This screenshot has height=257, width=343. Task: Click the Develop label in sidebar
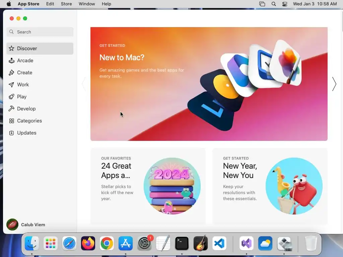click(26, 109)
